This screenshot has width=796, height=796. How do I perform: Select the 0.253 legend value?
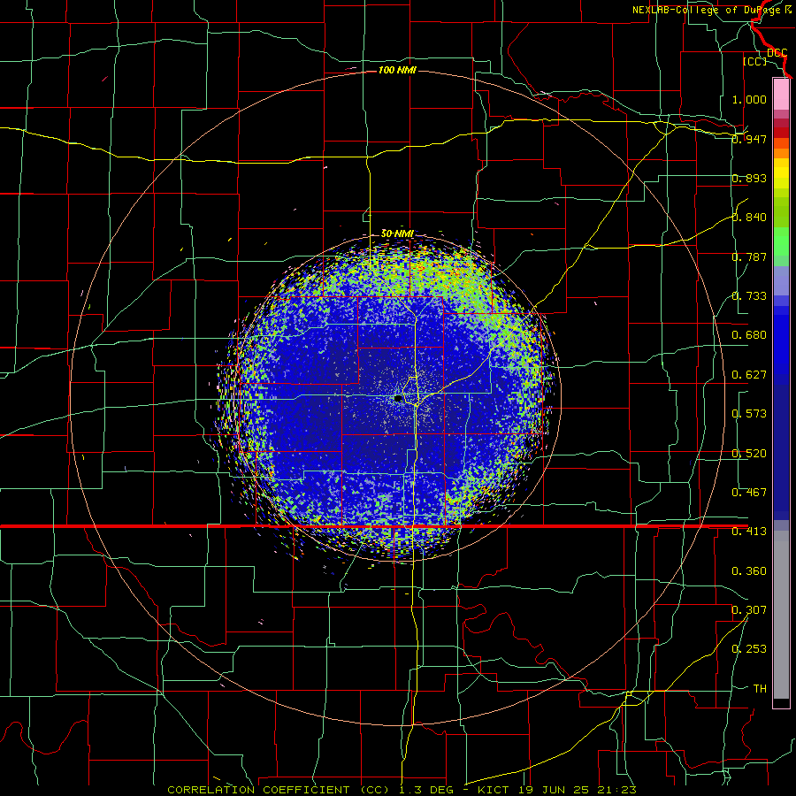point(749,649)
